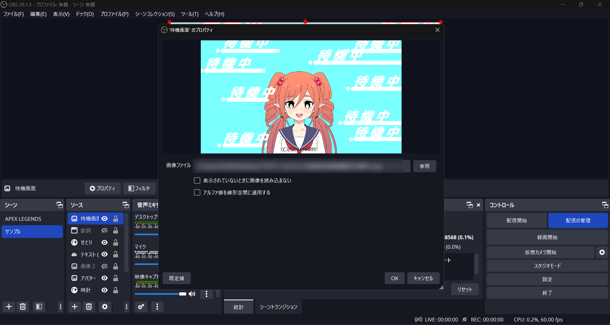Open 配信の管理 stream manager
Viewport: 610px width, 325px height.
point(578,220)
